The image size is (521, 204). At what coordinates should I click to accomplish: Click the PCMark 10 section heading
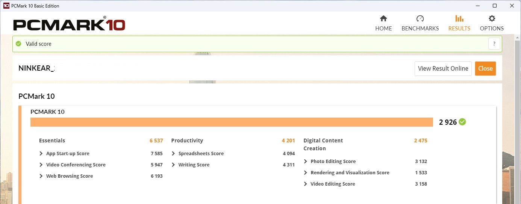click(36, 96)
